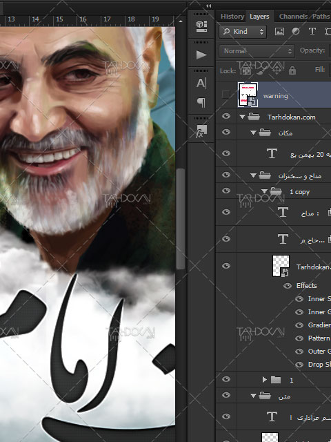
Task: Open the Kind filter dropdown
Action: (243, 31)
